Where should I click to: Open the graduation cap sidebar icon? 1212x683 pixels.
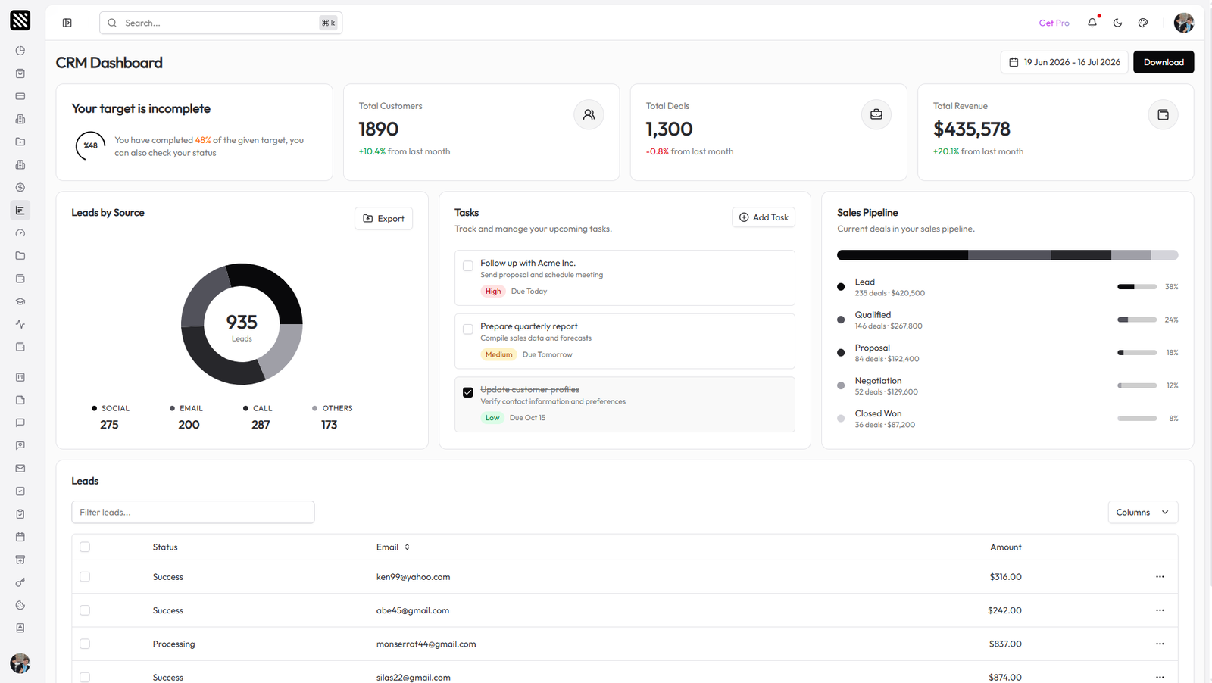(20, 301)
